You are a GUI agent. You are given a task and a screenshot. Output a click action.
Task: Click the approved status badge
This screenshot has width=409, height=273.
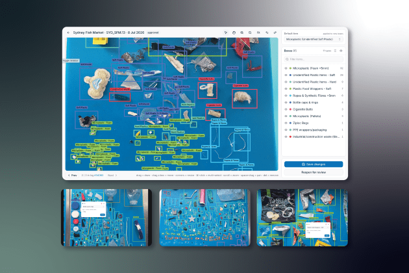(x=153, y=32)
